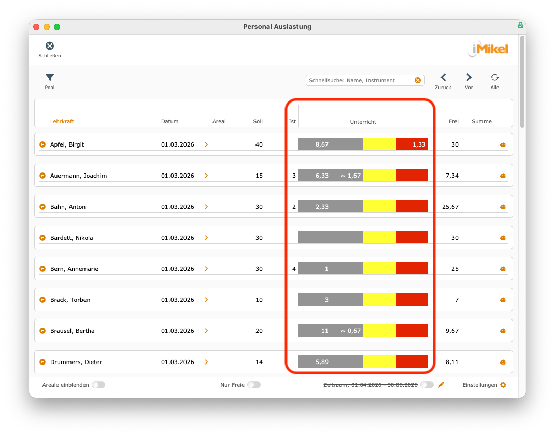Viewport: 555px width, 436px height.
Task: Click Soll value 15 for Auermann, Joachim
Action: [x=259, y=176]
